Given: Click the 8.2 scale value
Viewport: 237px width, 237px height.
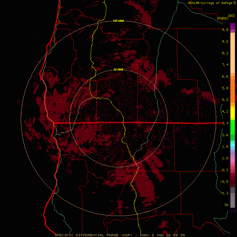Looking at the screenshot, I should [225, 53].
